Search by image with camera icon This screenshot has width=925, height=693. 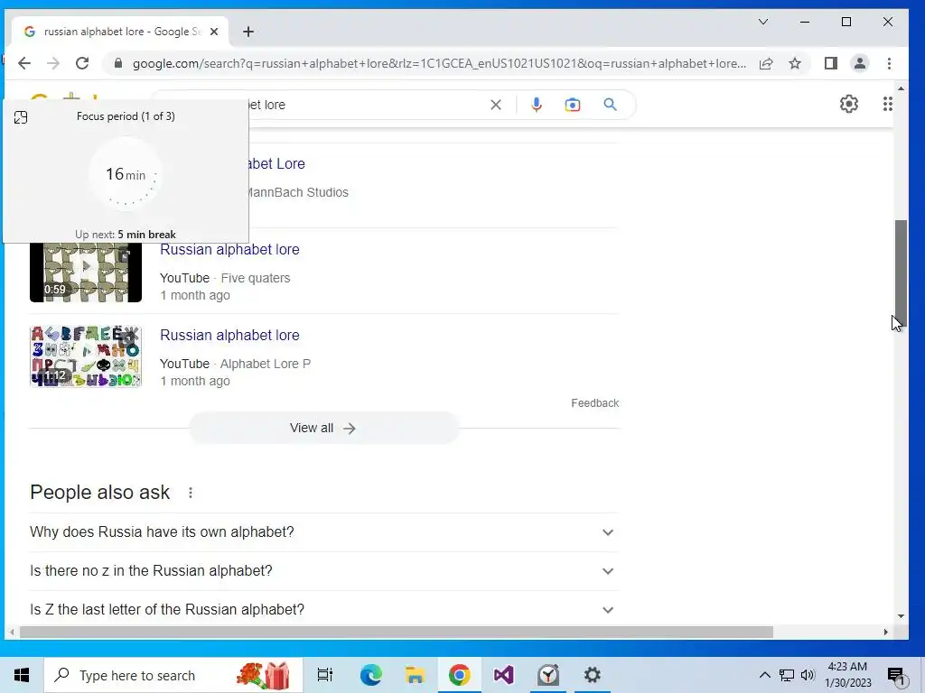pos(572,105)
